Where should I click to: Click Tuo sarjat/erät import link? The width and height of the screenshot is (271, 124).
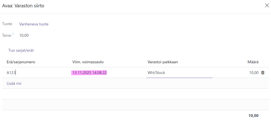[x=21, y=50]
